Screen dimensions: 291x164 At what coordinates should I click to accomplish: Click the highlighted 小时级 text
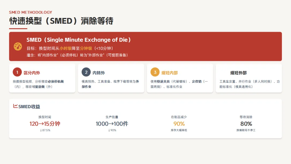(x=65, y=48)
